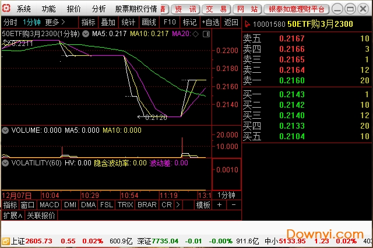Click 指标 in the chart toolbar
The height and width of the screenshot is (248, 373).
point(88,23)
